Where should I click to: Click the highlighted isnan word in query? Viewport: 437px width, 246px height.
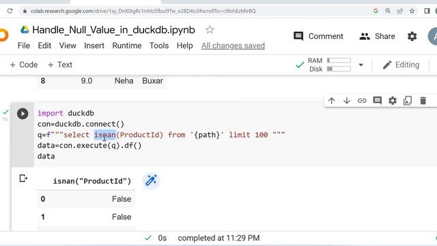[x=104, y=135]
